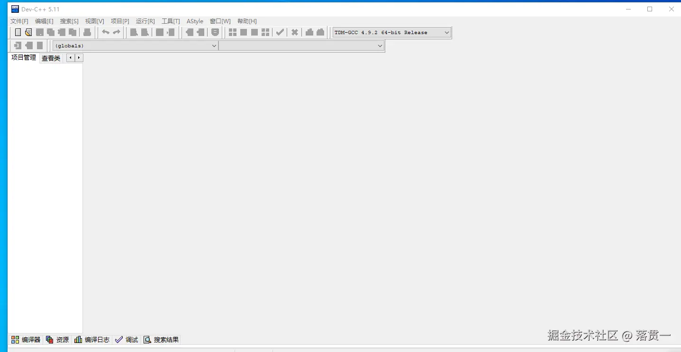
Task: Click the Project options shield icon
Action: (x=215, y=32)
